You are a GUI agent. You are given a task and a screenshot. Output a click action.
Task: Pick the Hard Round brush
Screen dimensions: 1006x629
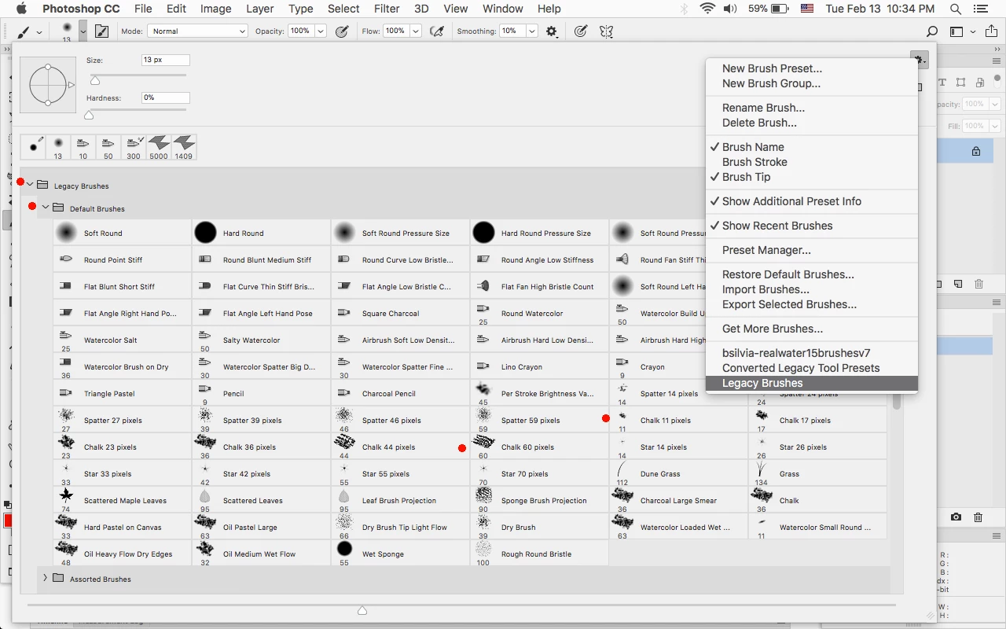click(261, 233)
